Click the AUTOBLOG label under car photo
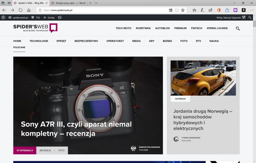The height and width of the screenshot is (163, 256). pos(180,99)
